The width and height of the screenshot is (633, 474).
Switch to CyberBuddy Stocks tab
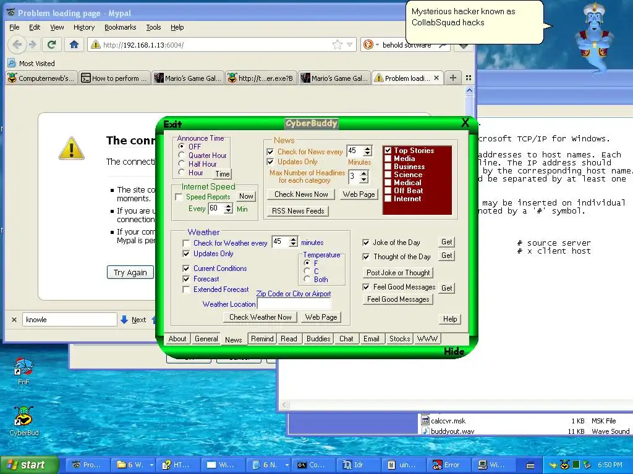point(400,339)
